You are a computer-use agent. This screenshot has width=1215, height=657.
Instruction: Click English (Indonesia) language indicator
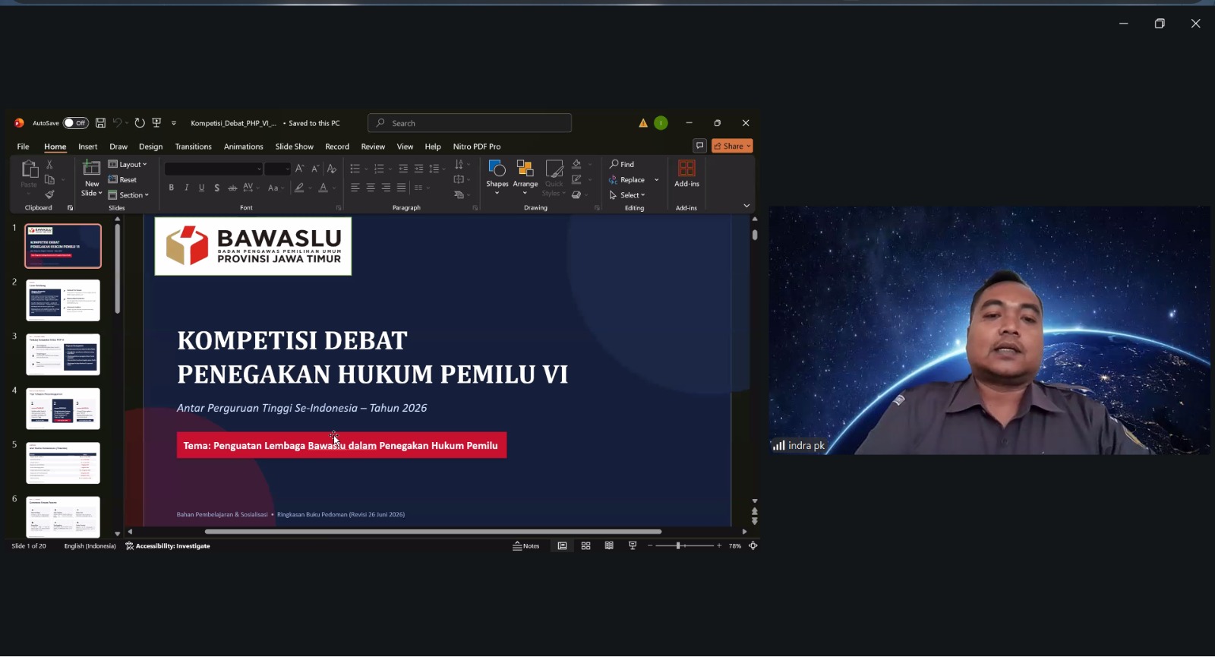90,546
